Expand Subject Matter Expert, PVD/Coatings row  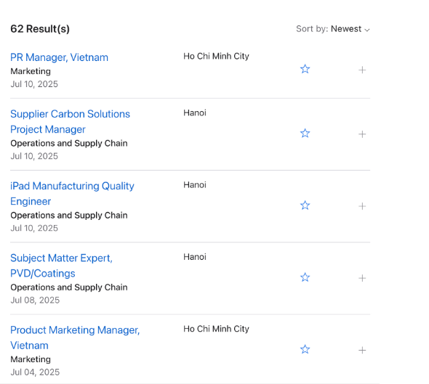(362, 278)
